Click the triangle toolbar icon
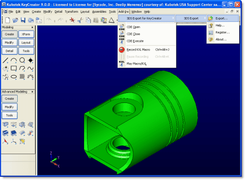 (x=112, y=20)
